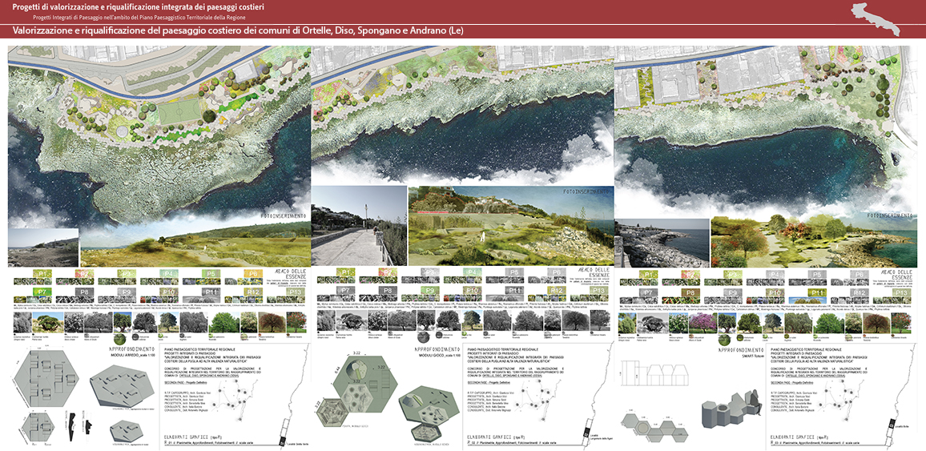The image size is (926, 451).
Task: Click the green soccer field in left plan
Action: click(178, 112)
